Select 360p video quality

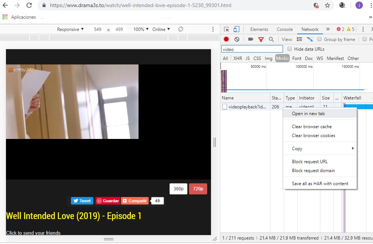(x=178, y=189)
